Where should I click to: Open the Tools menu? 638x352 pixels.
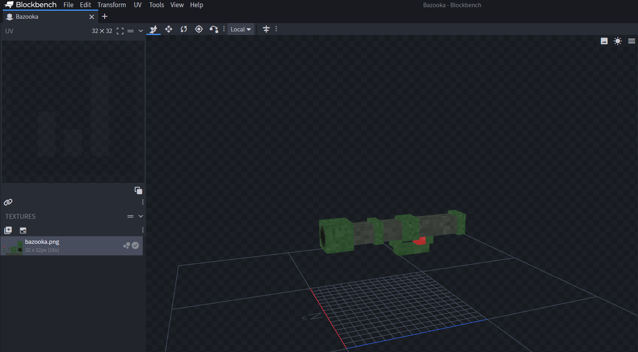click(157, 5)
